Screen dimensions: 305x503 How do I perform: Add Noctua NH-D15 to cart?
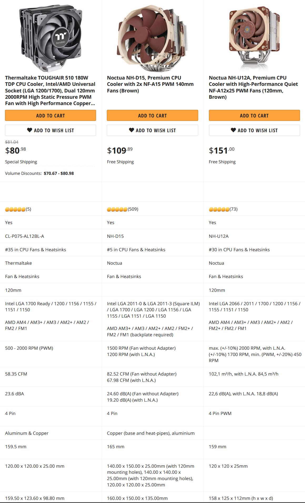click(152, 116)
